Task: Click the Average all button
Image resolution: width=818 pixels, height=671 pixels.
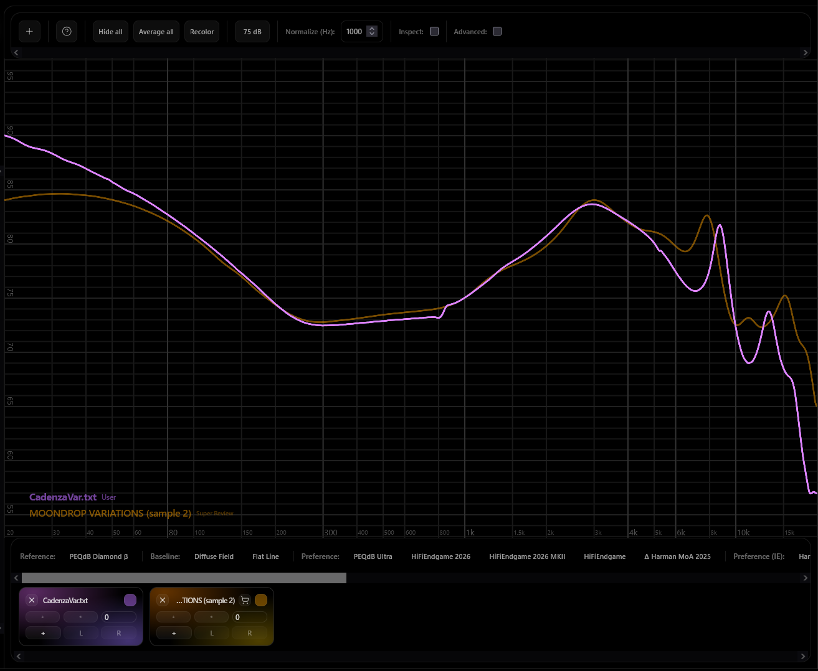Action: pyautogui.click(x=156, y=32)
